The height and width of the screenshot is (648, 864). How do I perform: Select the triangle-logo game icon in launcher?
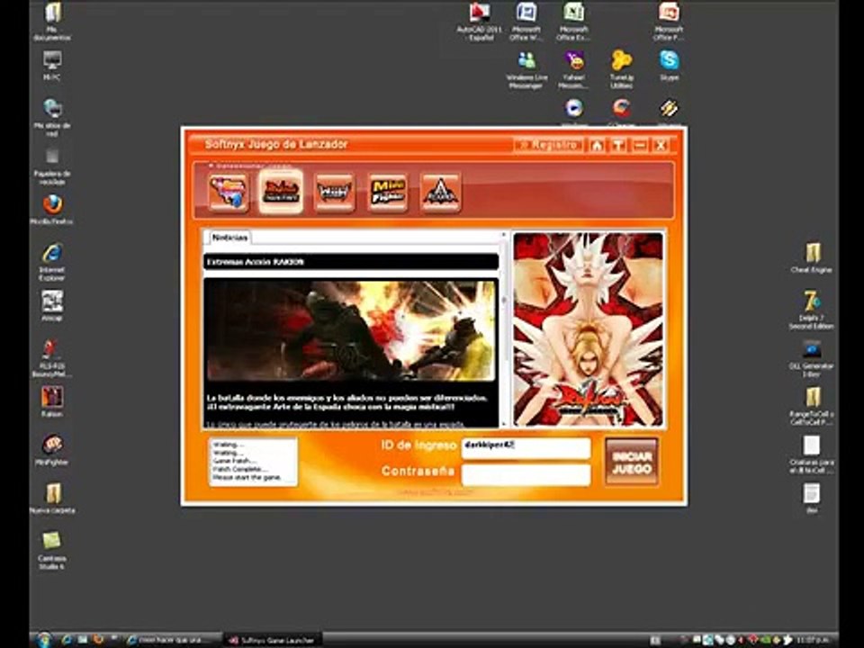[440, 192]
